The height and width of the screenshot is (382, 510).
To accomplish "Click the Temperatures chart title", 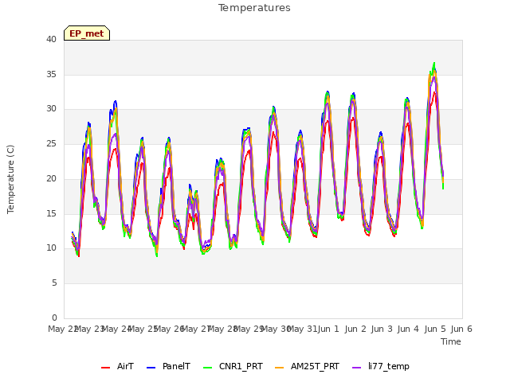I will click(x=254, y=8).
